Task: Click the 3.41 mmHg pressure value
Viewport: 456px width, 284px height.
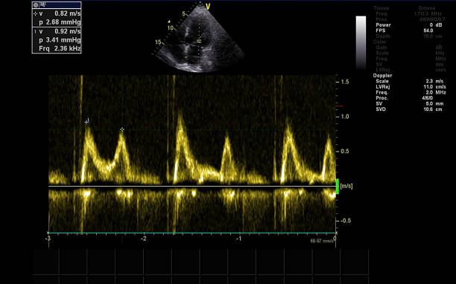Action: [x=63, y=40]
